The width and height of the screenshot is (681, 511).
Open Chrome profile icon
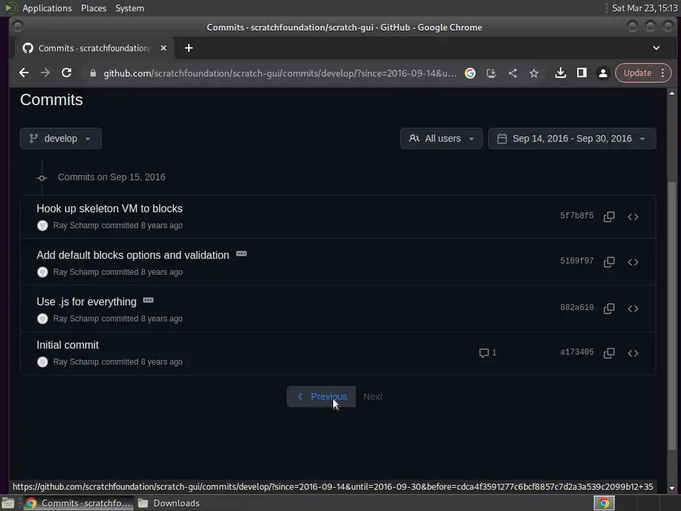[603, 73]
